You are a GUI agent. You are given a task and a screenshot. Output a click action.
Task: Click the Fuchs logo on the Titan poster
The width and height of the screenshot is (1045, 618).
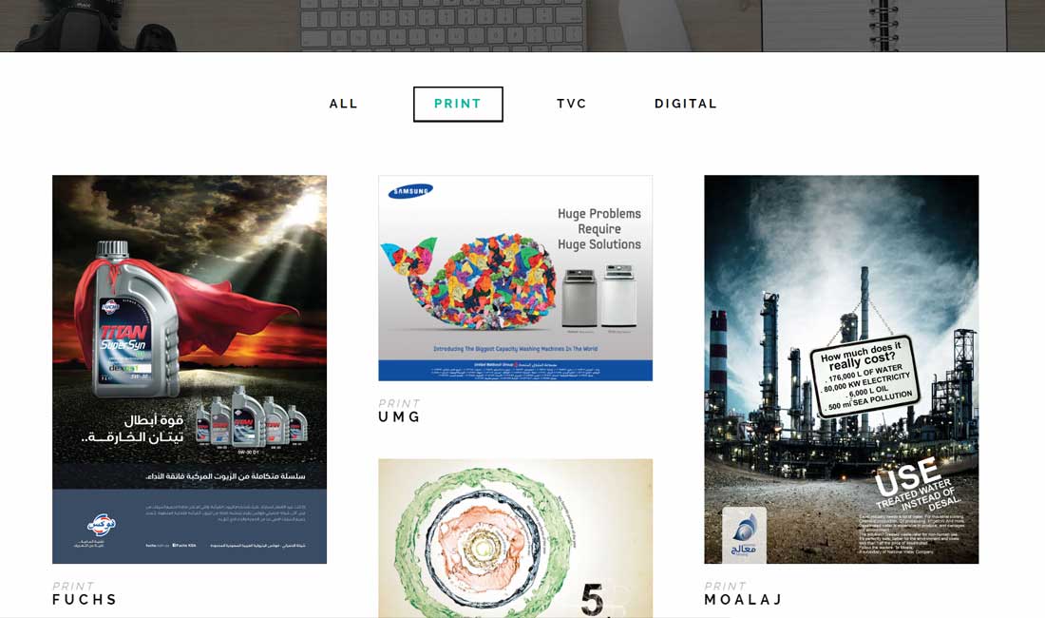tap(101, 525)
